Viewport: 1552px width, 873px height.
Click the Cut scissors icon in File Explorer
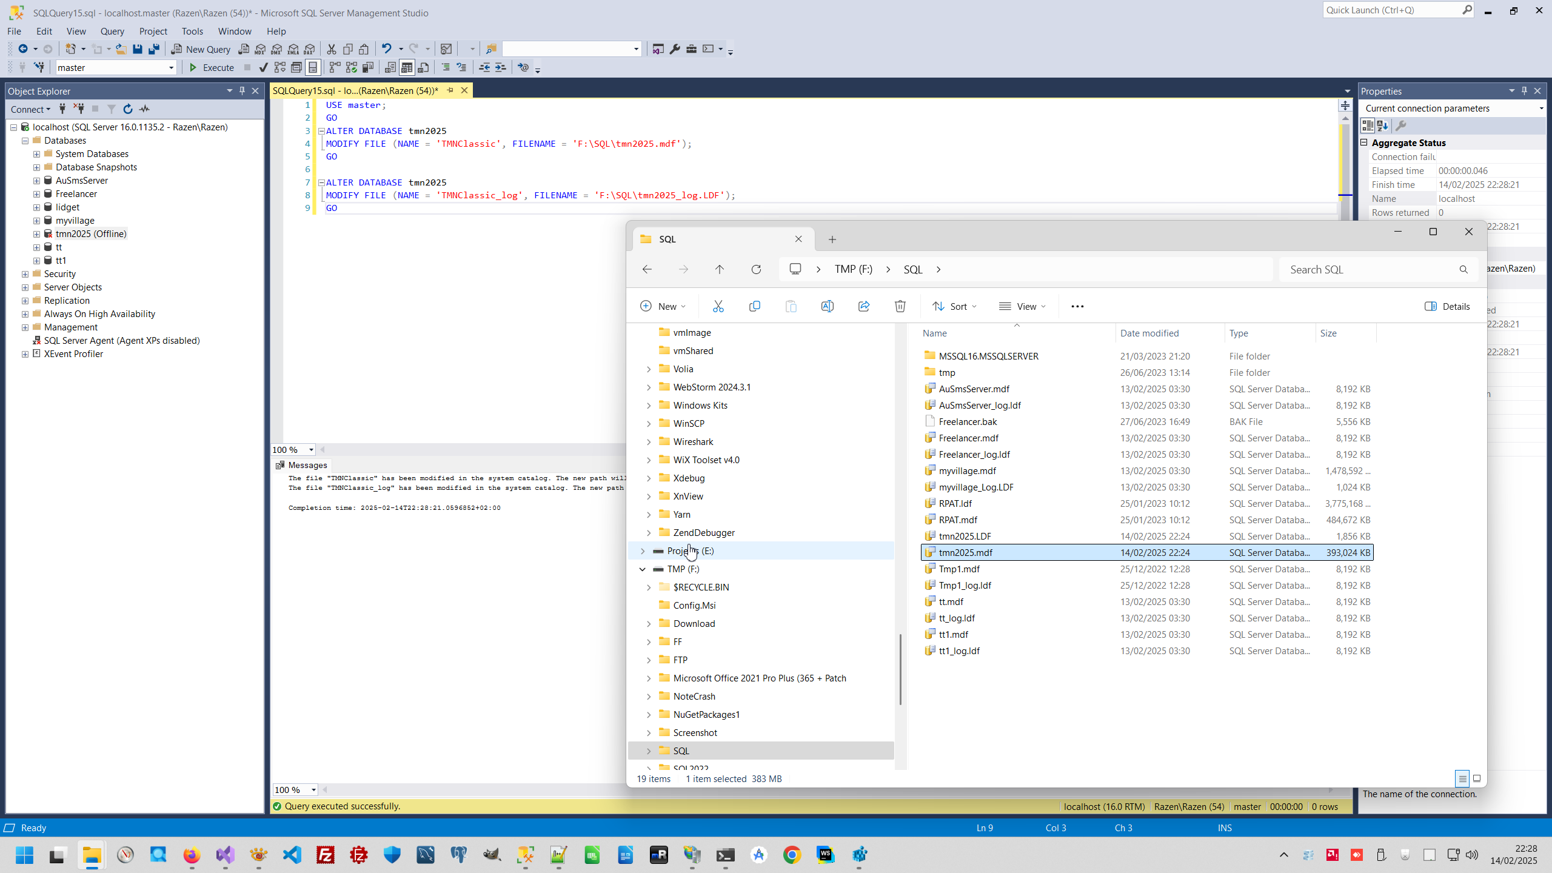click(x=718, y=306)
